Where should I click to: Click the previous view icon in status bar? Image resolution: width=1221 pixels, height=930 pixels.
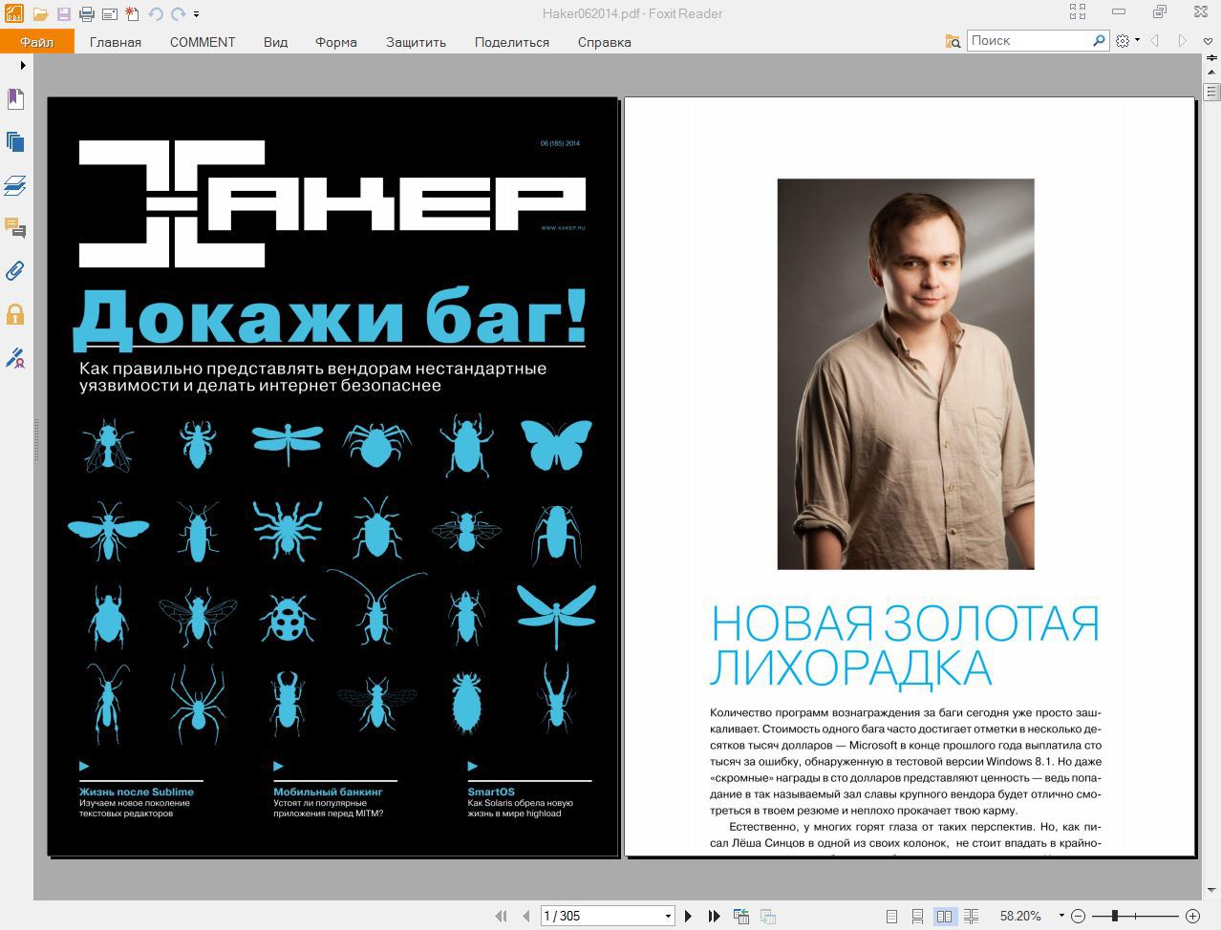tap(741, 916)
